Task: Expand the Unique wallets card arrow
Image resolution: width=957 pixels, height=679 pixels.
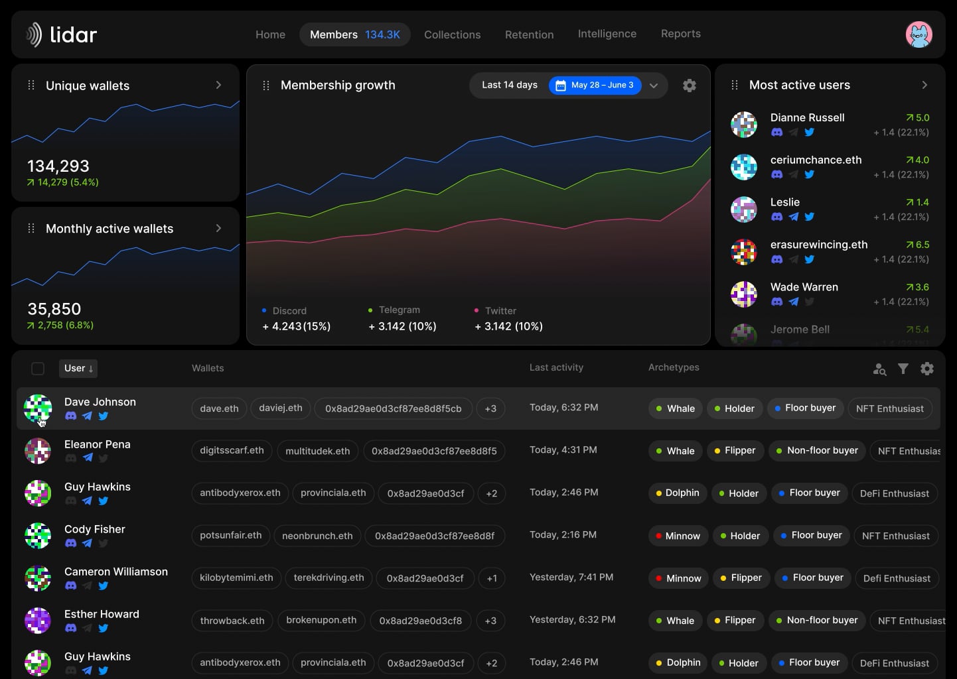Action: click(x=218, y=85)
